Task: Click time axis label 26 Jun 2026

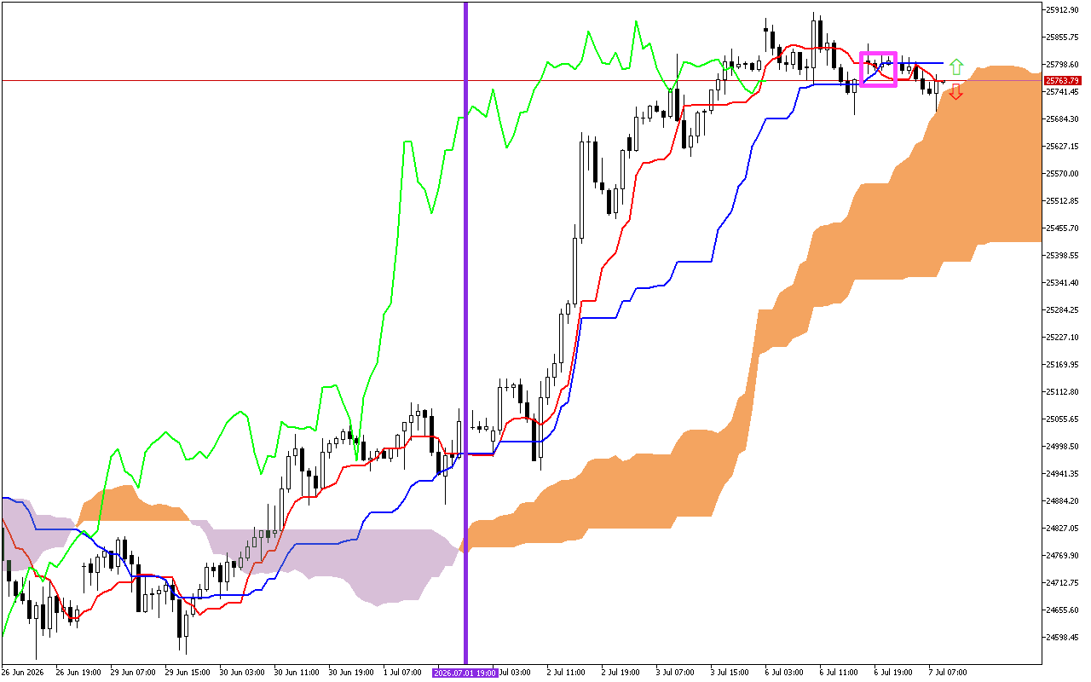Action: pos(22,673)
